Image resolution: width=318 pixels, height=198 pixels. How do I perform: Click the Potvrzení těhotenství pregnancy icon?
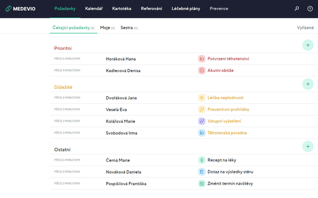tap(202, 59)
